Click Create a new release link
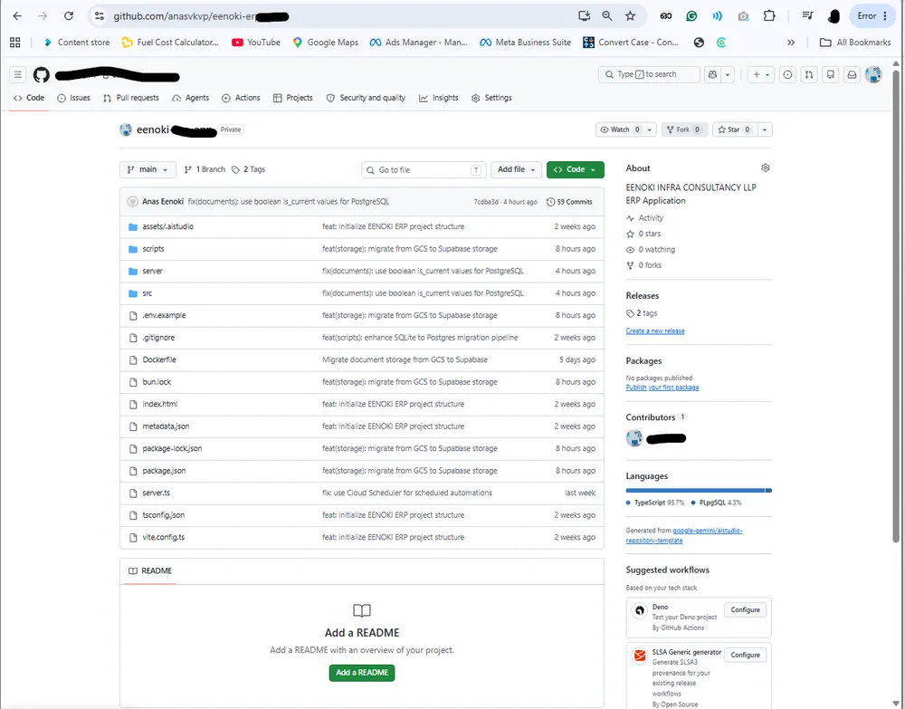This screenshot has height=709, width=905. (655, 331)
